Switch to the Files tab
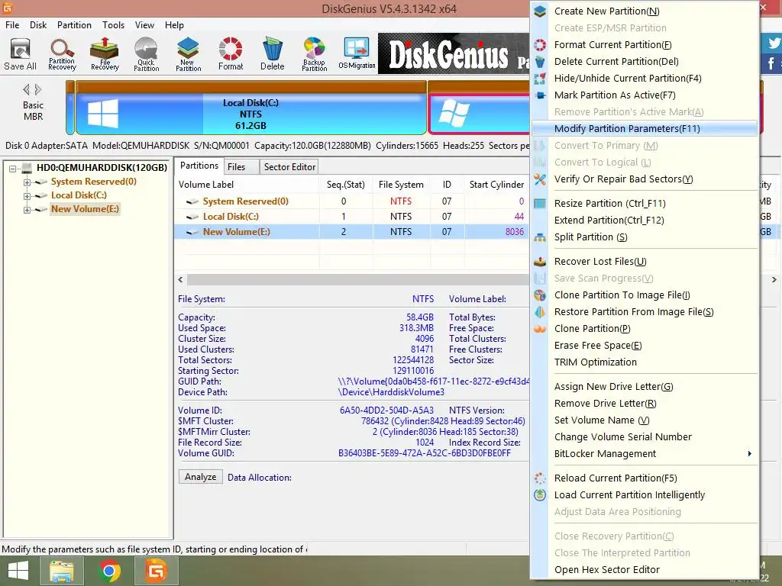 point(241,167)
